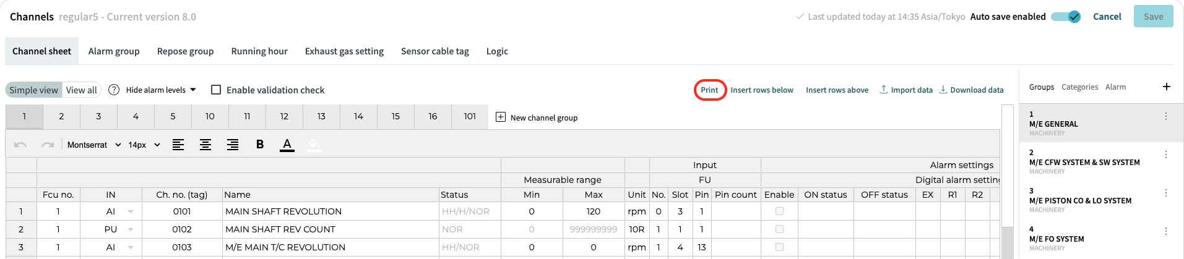Undo the last edit in toolbar
Screen dimensions: 1184x259
click(x=20, y=145)
